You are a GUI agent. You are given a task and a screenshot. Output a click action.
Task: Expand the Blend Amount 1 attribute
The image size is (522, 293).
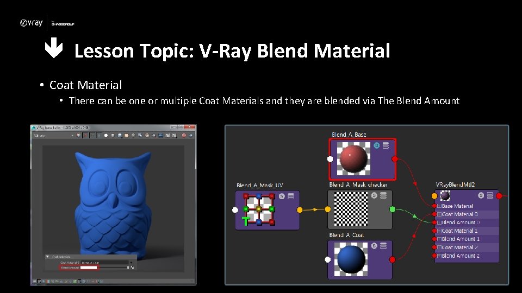[x=439, y=239]
